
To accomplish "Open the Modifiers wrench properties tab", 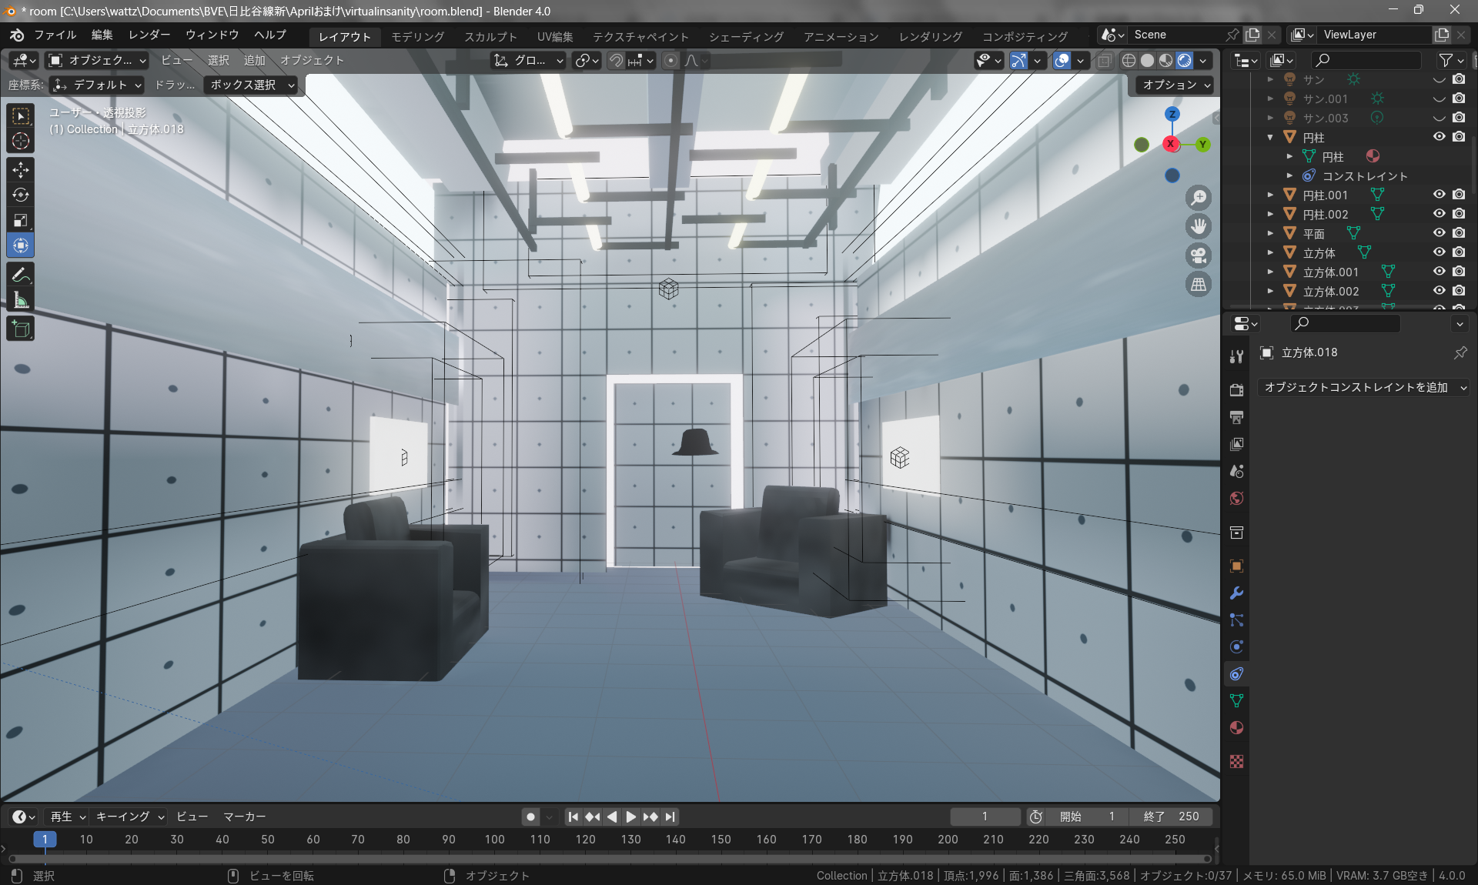I will point(1237,593).
